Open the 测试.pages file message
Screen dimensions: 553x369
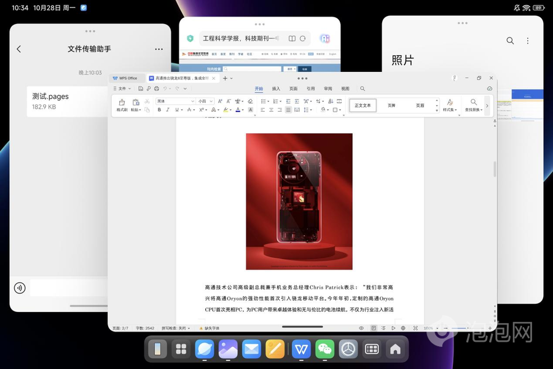click(68, 101)
